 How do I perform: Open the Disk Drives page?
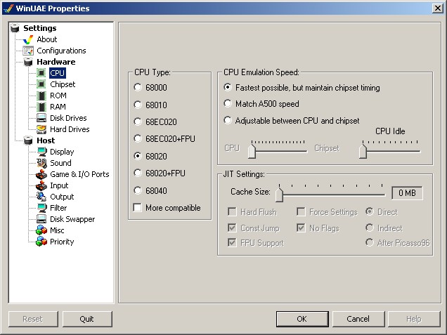[x=68, y=118]
